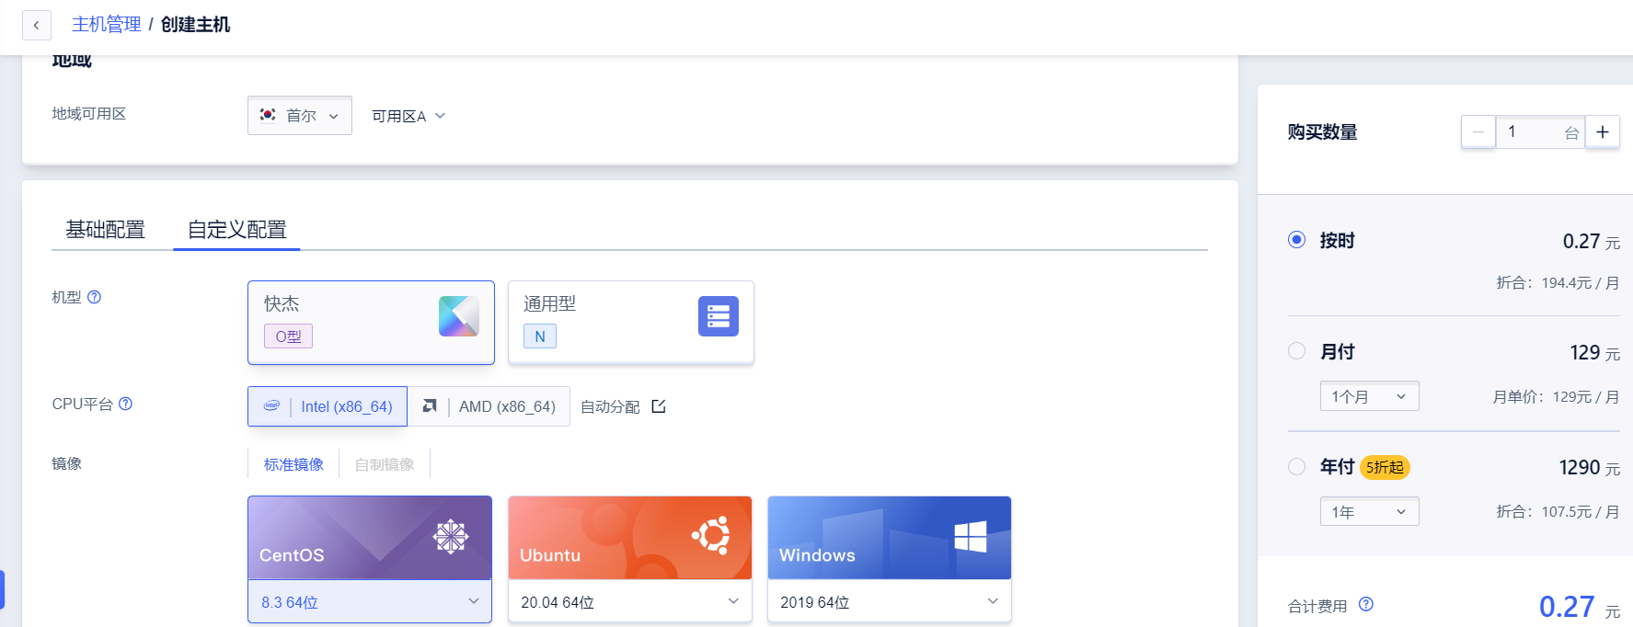The width and height of the screenshot is (1633, 627).
Task: Open the 首尔 region dropdown
Action: pyautogui.click(x=300, y=116)
